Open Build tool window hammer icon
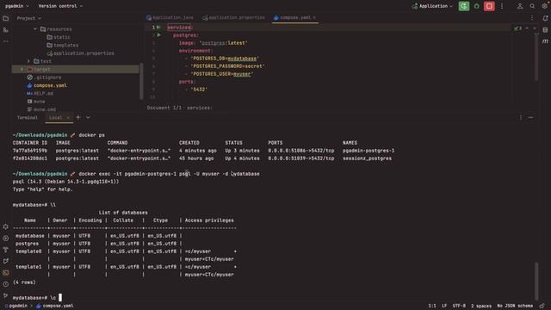This screenshot has height=310, width=551. 6,250
